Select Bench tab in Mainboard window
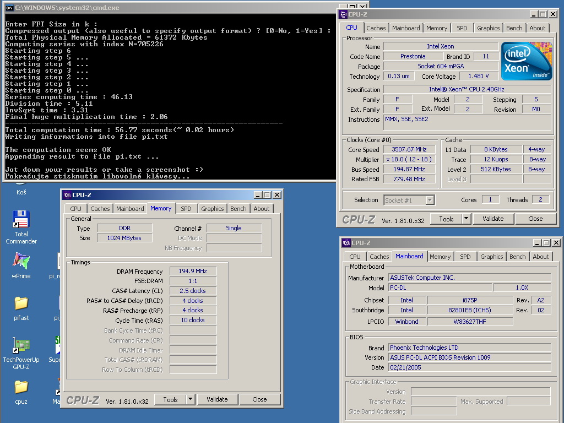The width and height of the screenshot is (564, 423). pos(517,257)
